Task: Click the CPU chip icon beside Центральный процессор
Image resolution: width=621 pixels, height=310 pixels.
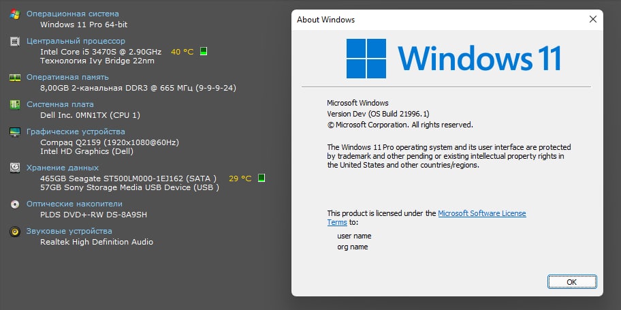Action: (15, 42)
